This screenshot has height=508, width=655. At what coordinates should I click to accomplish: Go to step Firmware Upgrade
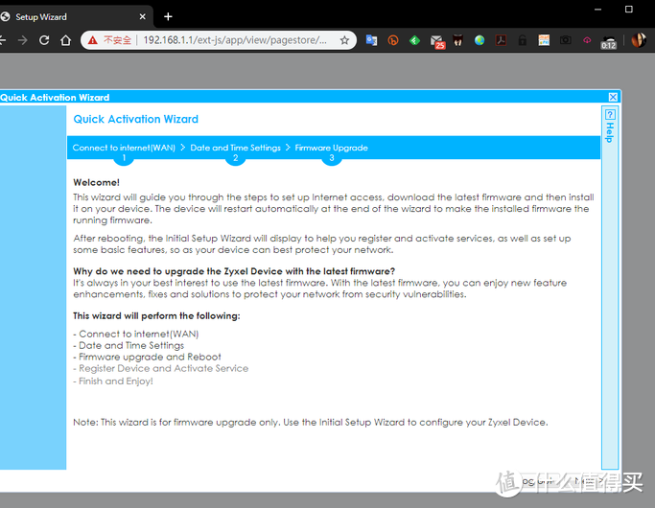[x=331, y=148]
